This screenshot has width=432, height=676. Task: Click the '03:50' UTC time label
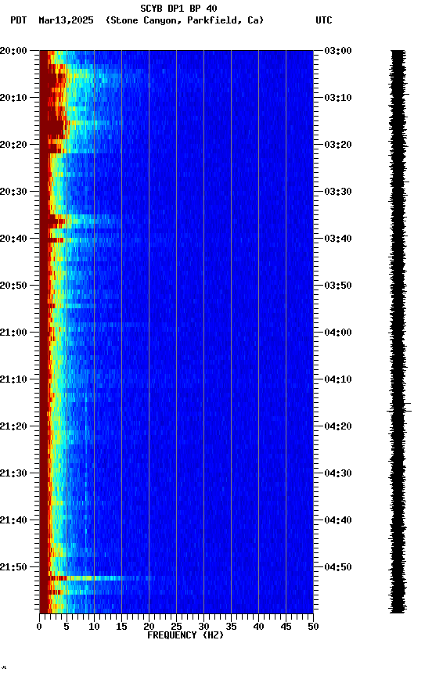tap(338, 286)
